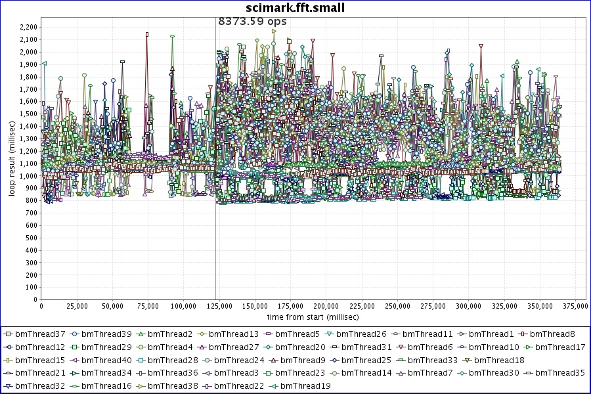Screen dimensions: 591x394
Task: Select the bmThread2 triangle legend marker
Action: 141,334
